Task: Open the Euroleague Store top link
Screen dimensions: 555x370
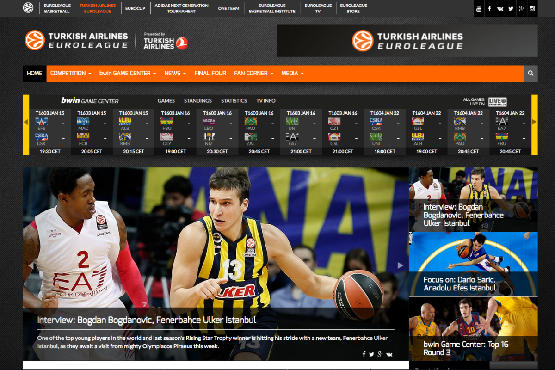Action: [353, 8]
